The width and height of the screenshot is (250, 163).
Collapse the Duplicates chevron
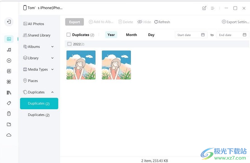pos(52,92)
